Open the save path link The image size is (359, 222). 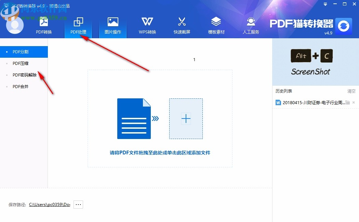pos(49,204)
